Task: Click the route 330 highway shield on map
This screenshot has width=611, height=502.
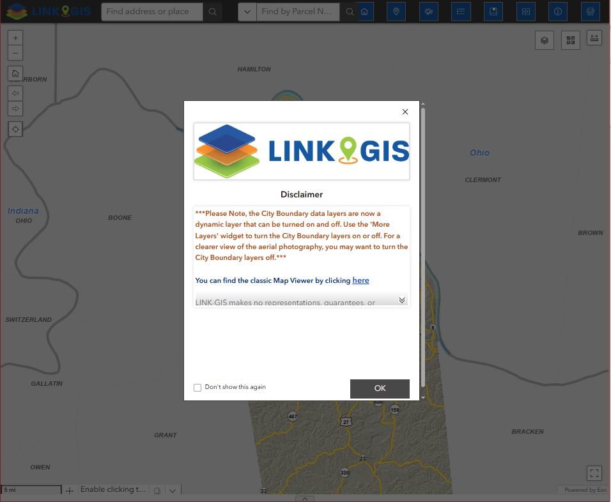Action: [x=344, y=473]
